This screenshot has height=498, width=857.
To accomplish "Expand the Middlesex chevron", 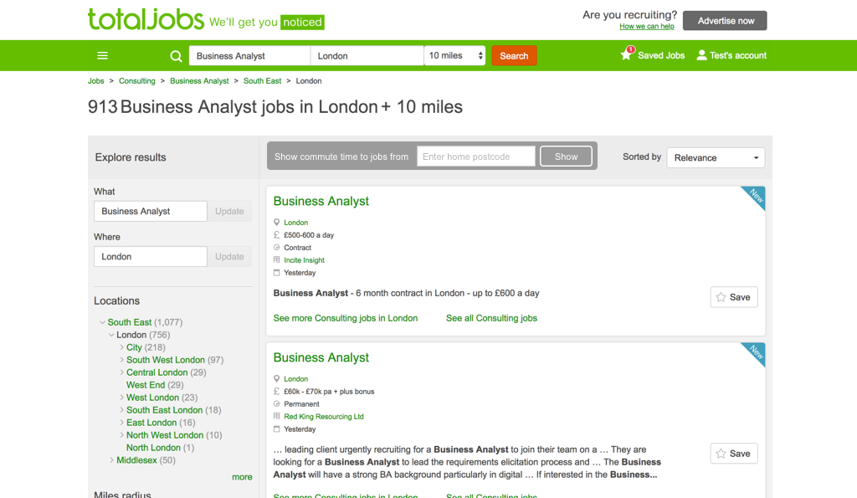I will (111, 460).
